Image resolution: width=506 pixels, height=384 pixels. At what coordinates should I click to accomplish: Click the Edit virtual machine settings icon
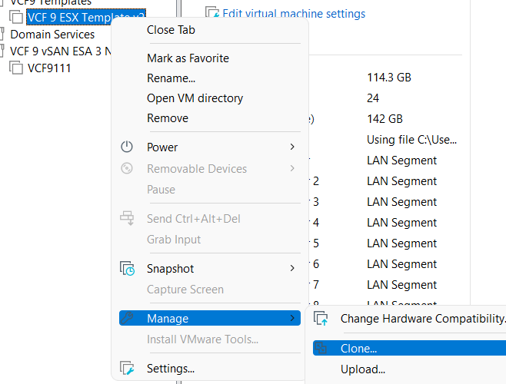pyautogui.click(x=212, y=13)
